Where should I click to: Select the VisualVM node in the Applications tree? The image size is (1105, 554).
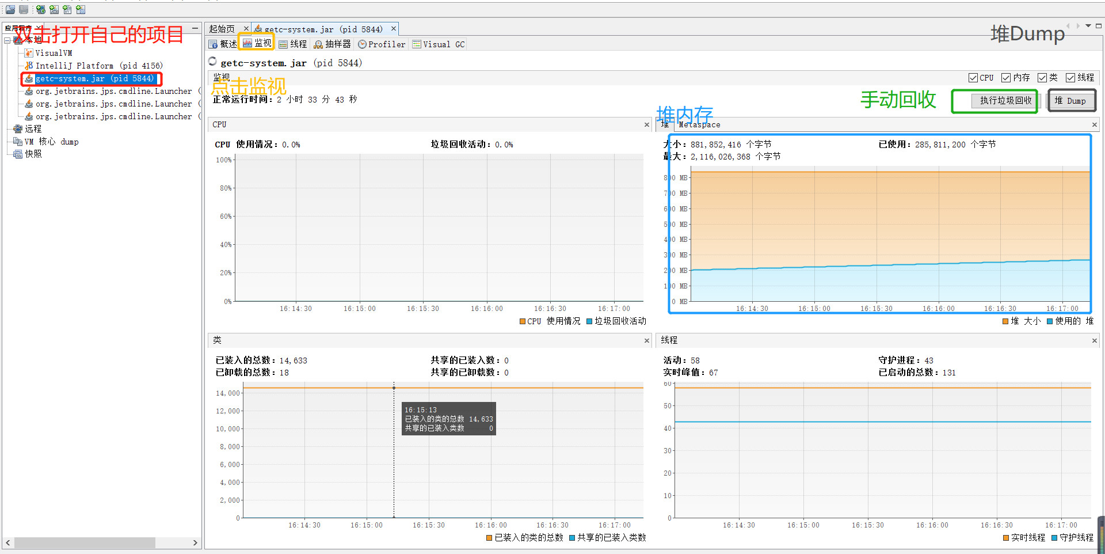pyautogui.click(x=54, y=52)
